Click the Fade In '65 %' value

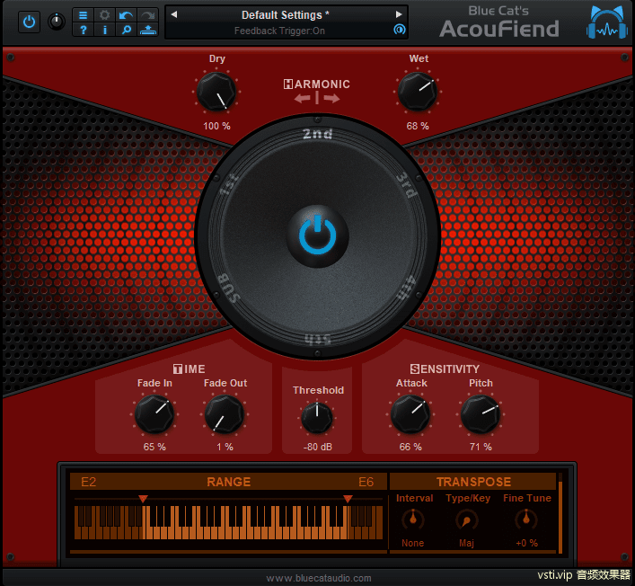(x=154, y=447)
